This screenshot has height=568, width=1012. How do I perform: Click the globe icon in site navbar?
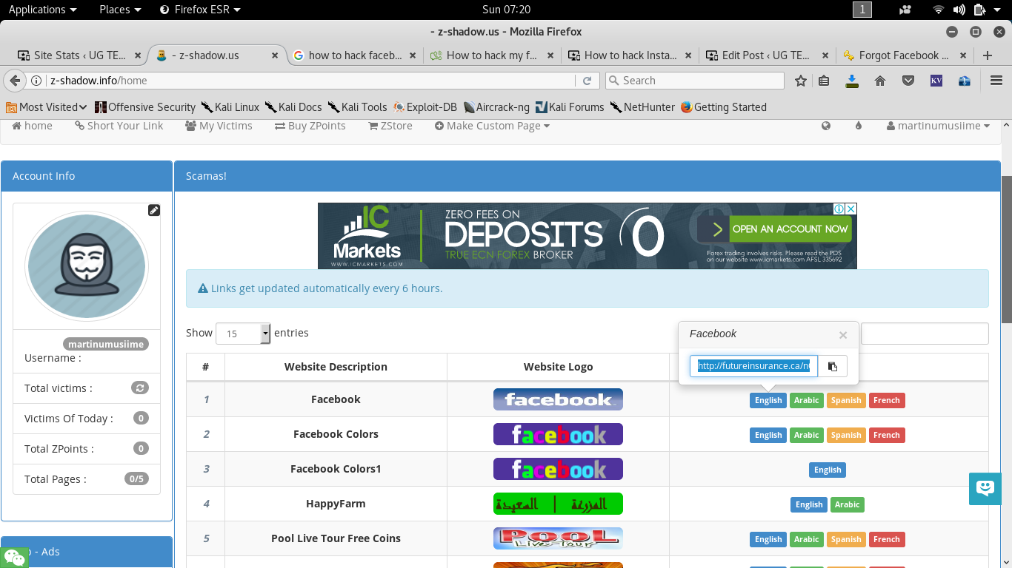826,126
